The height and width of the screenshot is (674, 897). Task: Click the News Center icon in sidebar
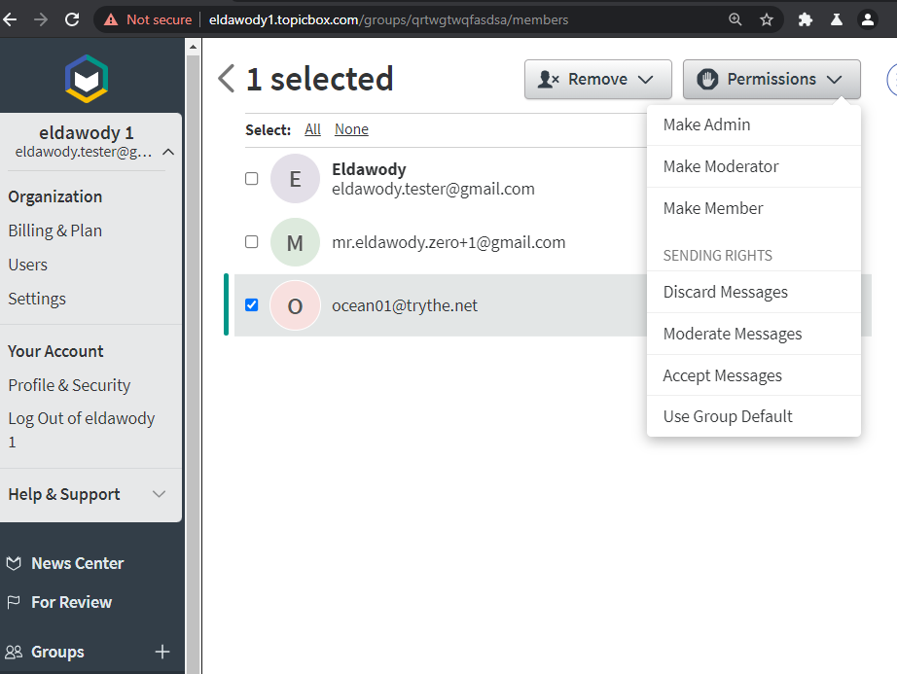click(x=14, y=563)
